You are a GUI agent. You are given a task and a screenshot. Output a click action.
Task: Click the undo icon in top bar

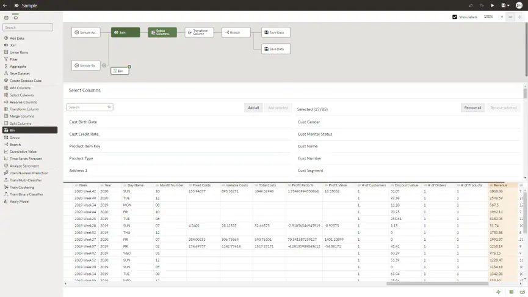pyautogui.click(x=471, y=5)
